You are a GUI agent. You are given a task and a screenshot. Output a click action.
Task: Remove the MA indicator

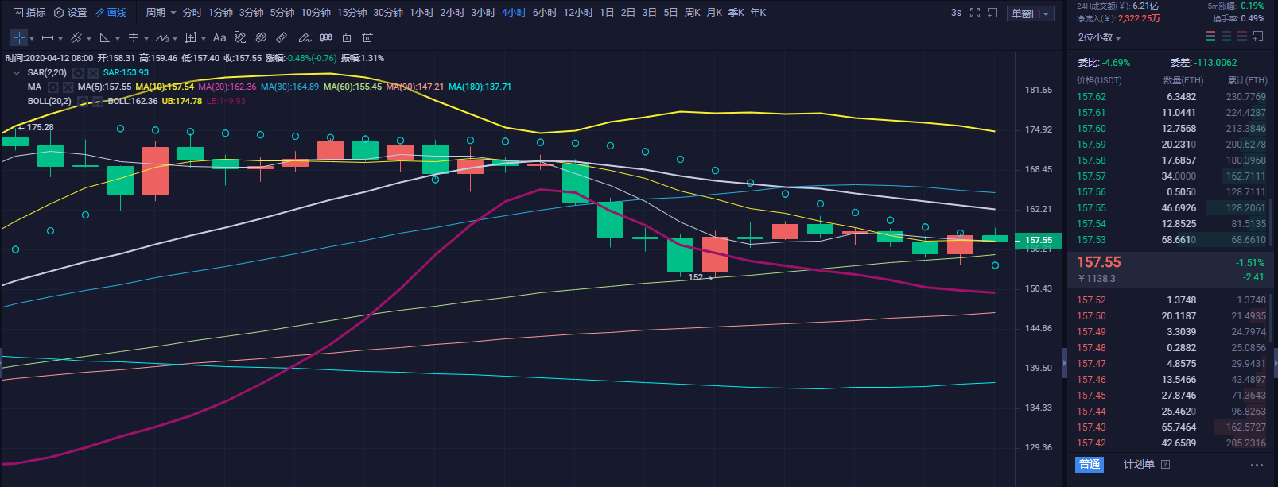68,87
